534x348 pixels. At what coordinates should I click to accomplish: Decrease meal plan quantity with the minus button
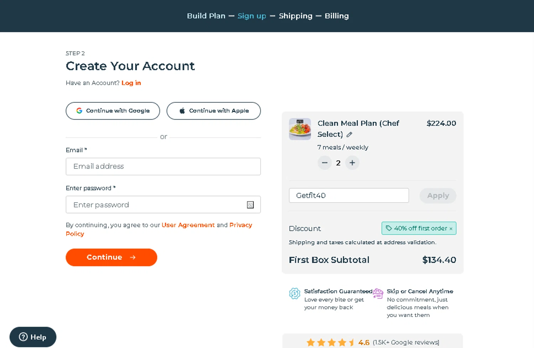point(324,163)
